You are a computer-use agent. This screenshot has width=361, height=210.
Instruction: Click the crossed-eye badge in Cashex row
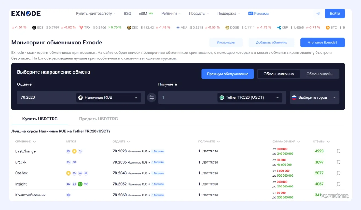(x=86, y=173)
